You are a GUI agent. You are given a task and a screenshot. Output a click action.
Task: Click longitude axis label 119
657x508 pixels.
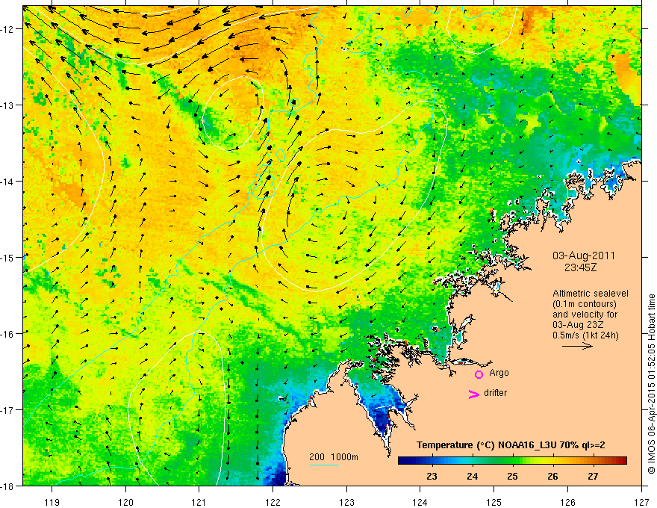pyautogui.click(x=52, y=502)
